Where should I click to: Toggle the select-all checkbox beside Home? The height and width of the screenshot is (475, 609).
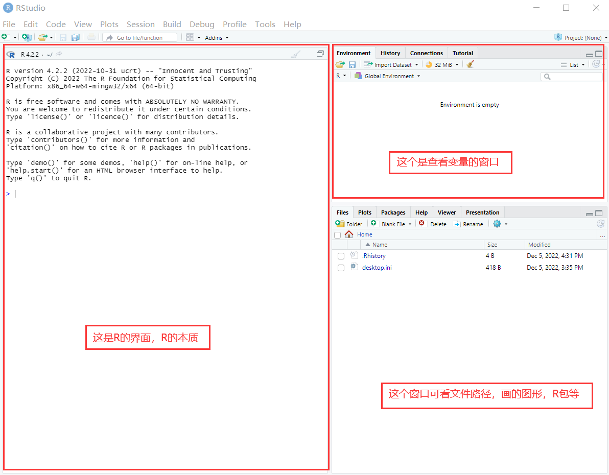[x=338, y=235]
